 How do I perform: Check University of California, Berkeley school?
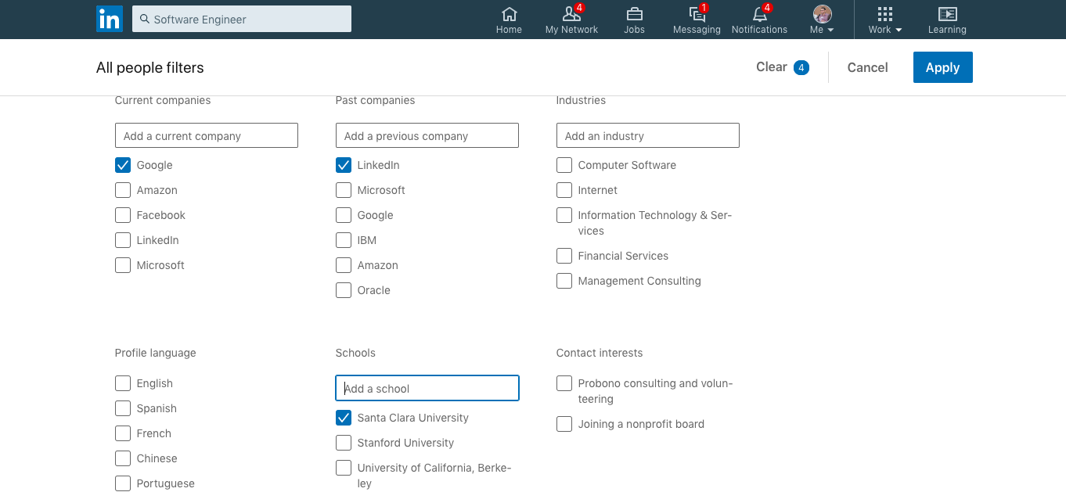click(x=344, y=468)
